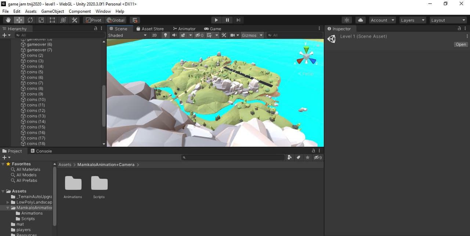This screenshot has height=236, width=470.
Task: Select coins (10) in Hierarchy
Action: point(36,100)
